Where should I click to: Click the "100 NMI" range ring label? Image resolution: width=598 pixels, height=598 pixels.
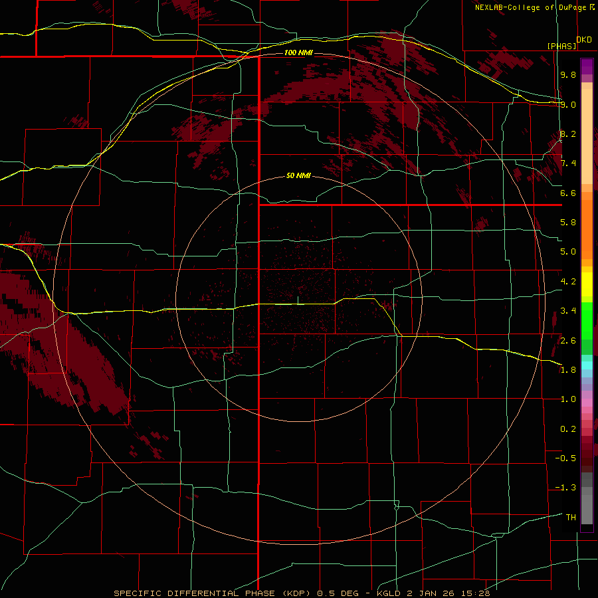click(298, 52)
